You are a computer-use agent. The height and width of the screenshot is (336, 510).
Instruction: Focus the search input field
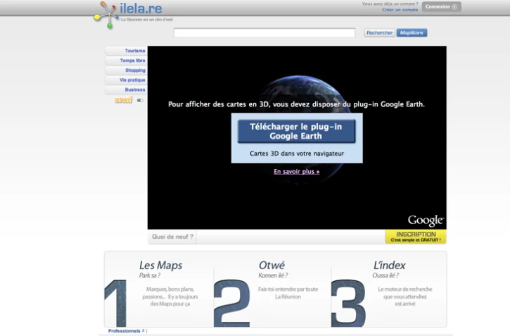[264, 33]
